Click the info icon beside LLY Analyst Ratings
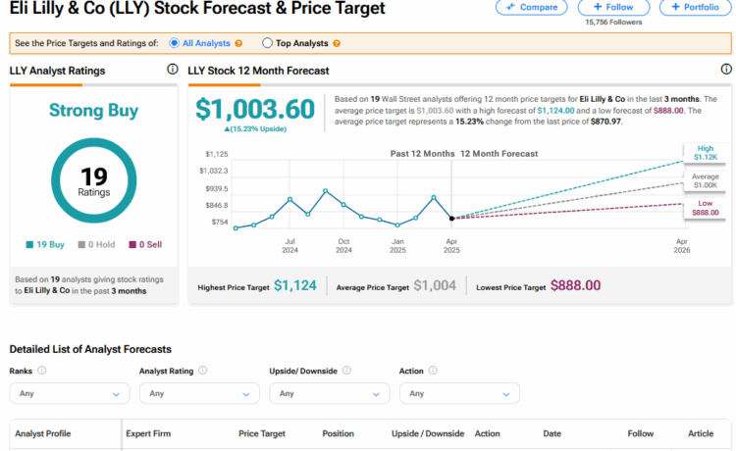The height and width of the screenshot is (451, 736). (173, 71)
